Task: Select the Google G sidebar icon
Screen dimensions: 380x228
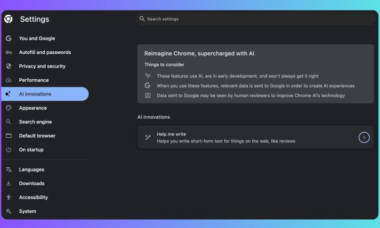Action: pos(8,39)
